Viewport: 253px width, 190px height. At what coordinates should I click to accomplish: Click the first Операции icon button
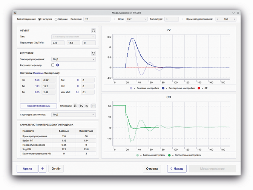75,106
